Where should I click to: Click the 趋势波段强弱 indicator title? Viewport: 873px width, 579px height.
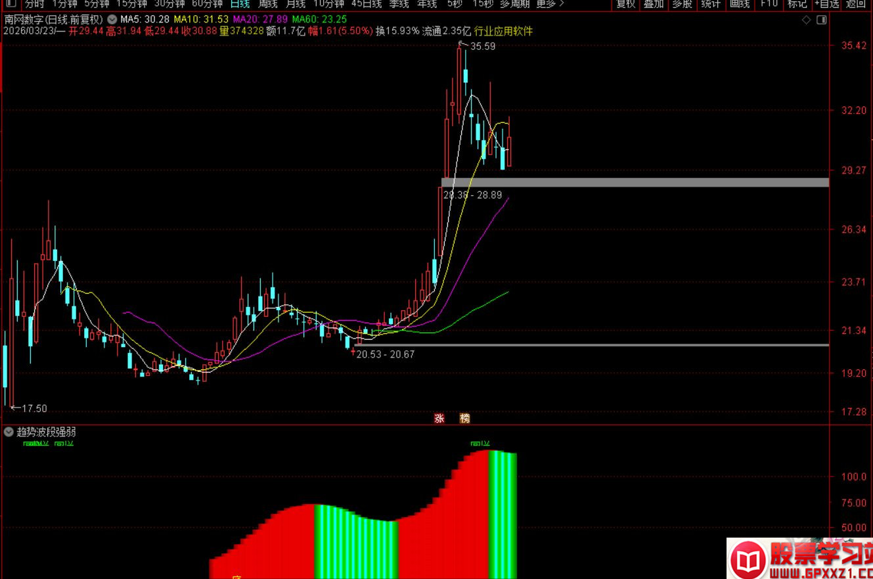coord(46,432)
